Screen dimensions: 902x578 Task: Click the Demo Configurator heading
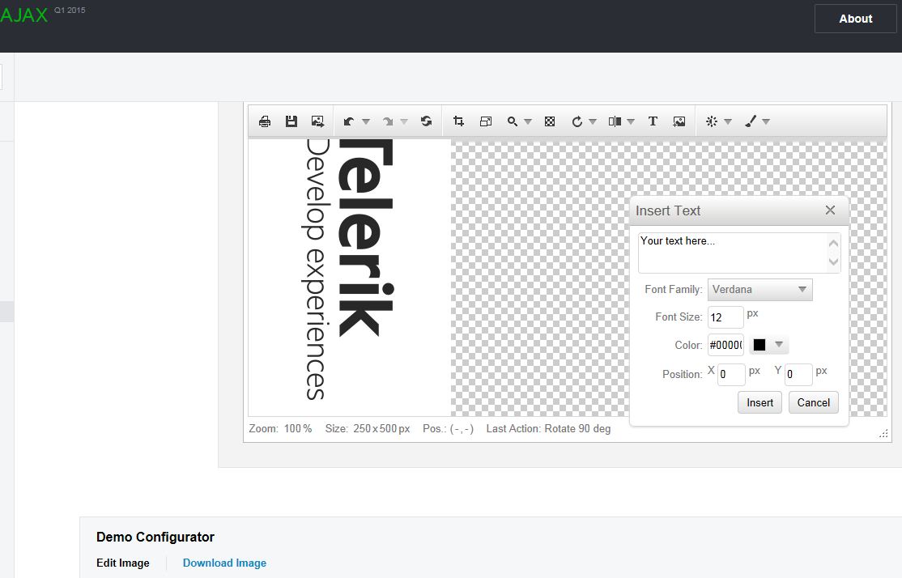point(155,538)
